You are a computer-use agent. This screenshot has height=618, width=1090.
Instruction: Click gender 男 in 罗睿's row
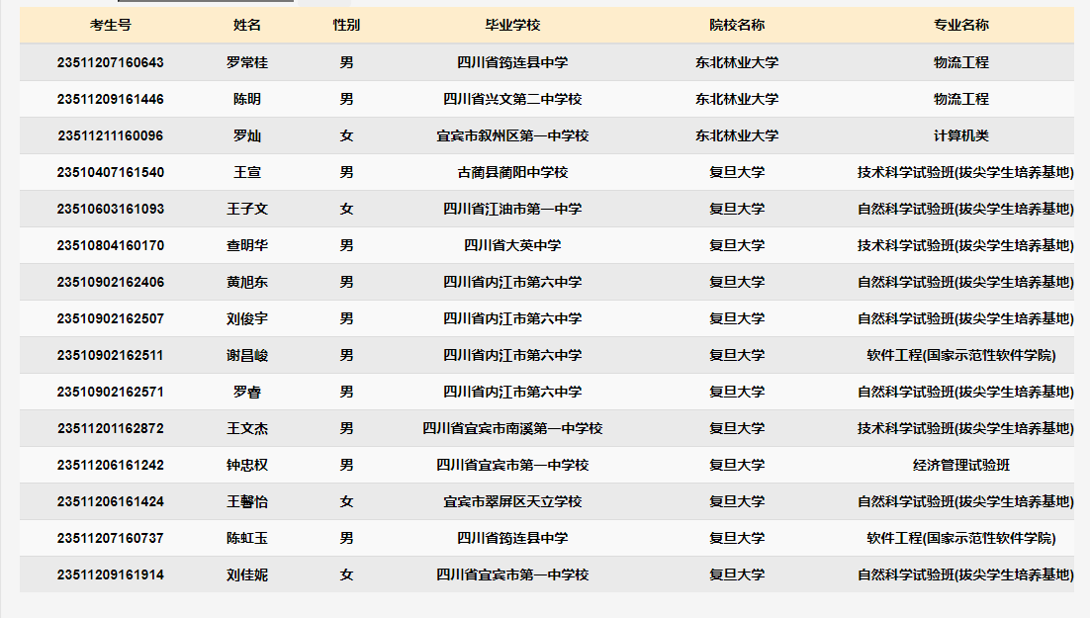(346, 393)
